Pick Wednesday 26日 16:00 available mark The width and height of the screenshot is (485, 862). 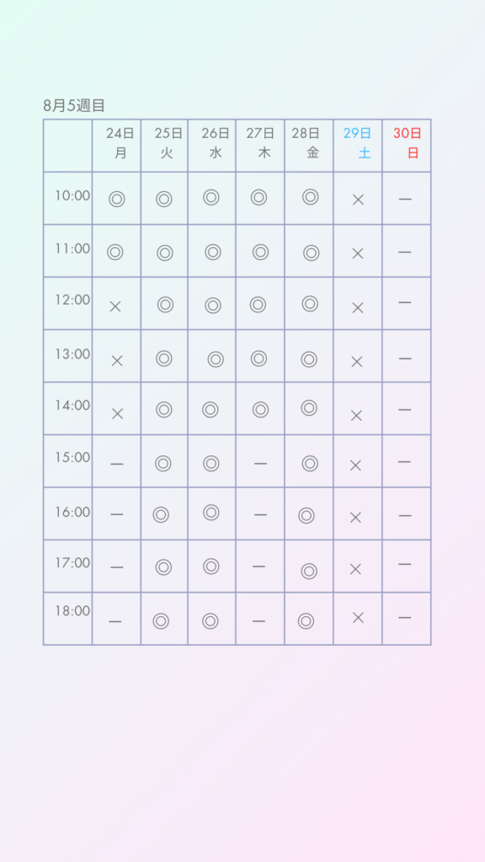click(x=211, y=513)
